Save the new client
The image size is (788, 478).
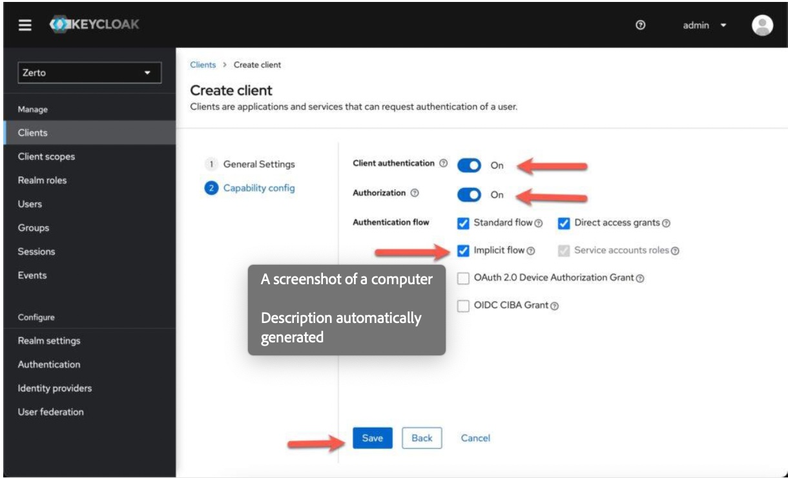tap(372, 438)
